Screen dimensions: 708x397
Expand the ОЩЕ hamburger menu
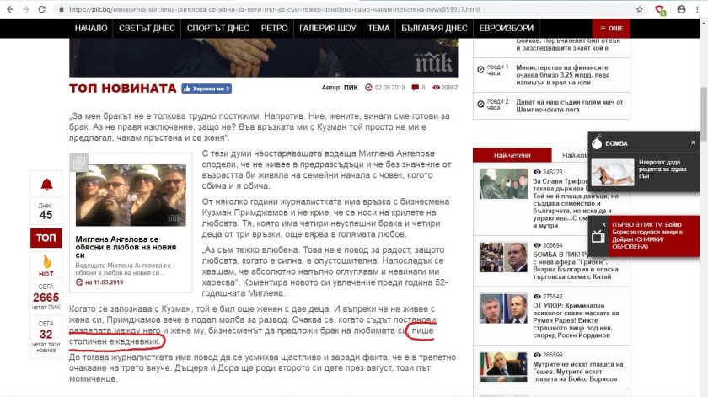pos(610,28)
